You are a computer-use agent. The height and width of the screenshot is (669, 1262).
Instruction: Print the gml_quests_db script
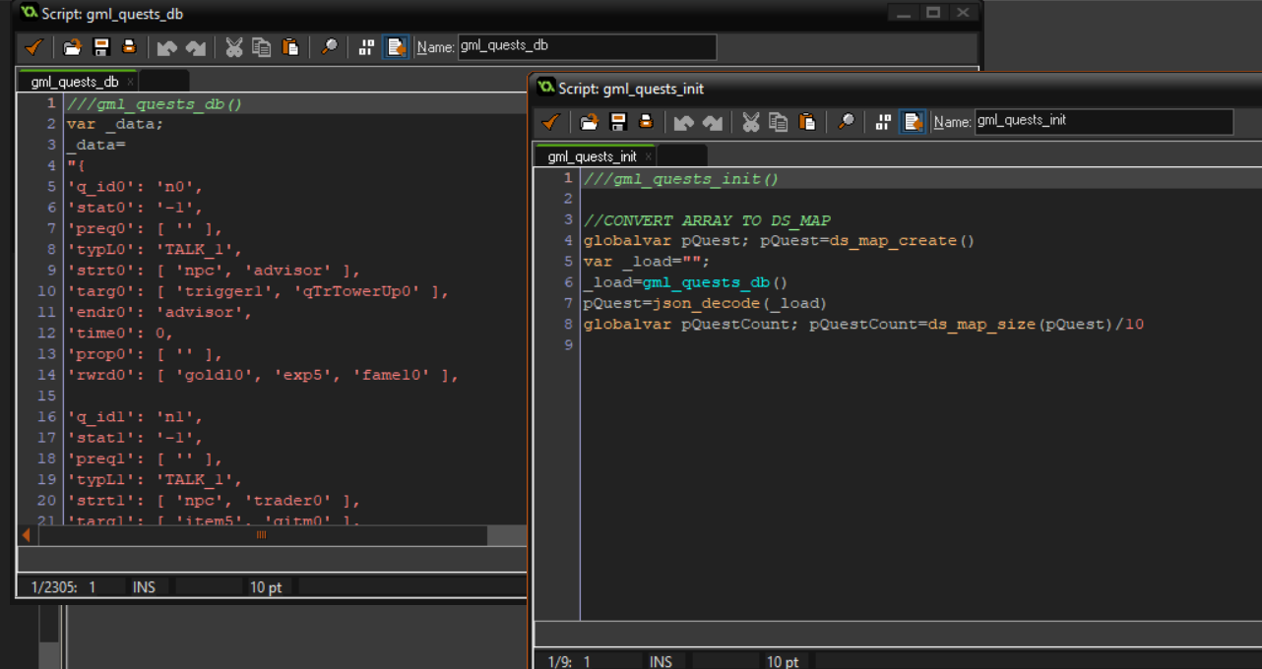(x=129, y=47)
